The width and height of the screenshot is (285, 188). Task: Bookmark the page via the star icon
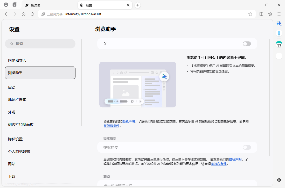[250, 14]
